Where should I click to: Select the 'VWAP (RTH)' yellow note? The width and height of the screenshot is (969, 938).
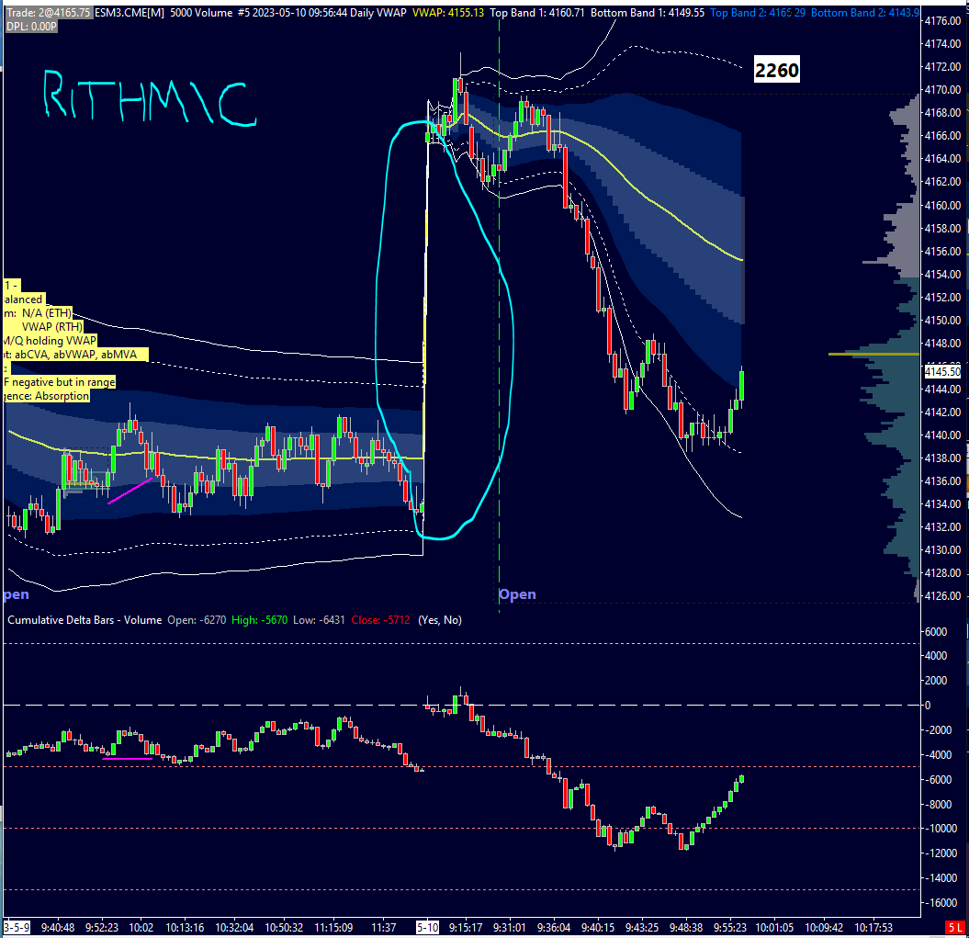(43, 326)
